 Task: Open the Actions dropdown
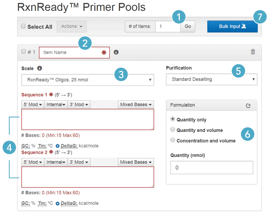pos(72,27)
